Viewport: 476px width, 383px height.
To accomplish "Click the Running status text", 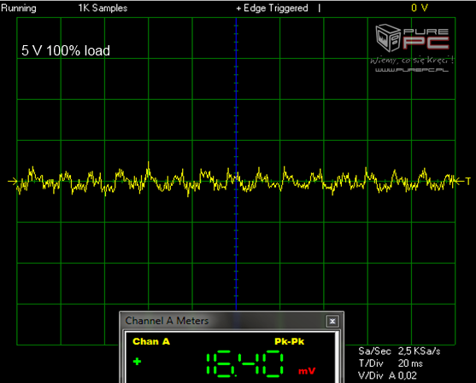I will [19, 9].
